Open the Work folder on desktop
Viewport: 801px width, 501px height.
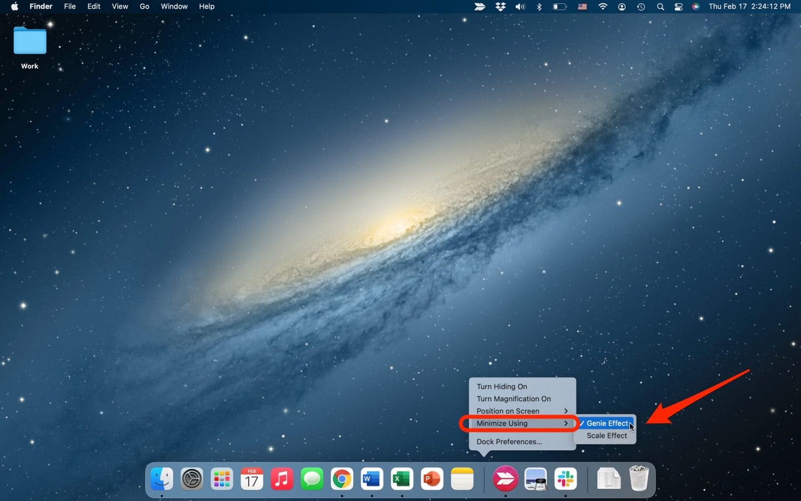30,42
